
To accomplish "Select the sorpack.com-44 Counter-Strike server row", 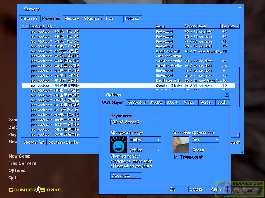I will pyautogui.click(x=128, y=66).
